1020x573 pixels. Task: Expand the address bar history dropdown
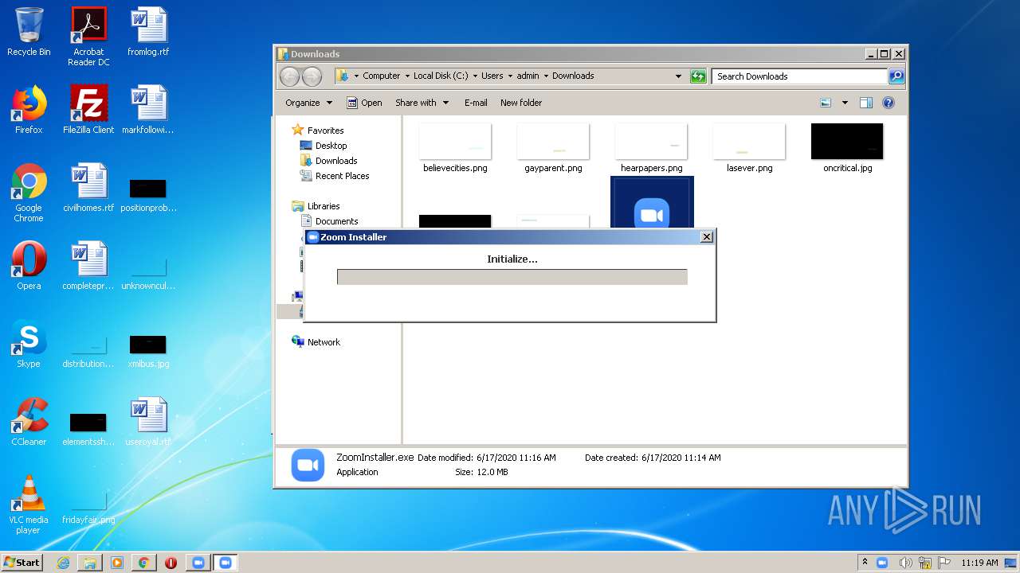click(x=678, y=76)
